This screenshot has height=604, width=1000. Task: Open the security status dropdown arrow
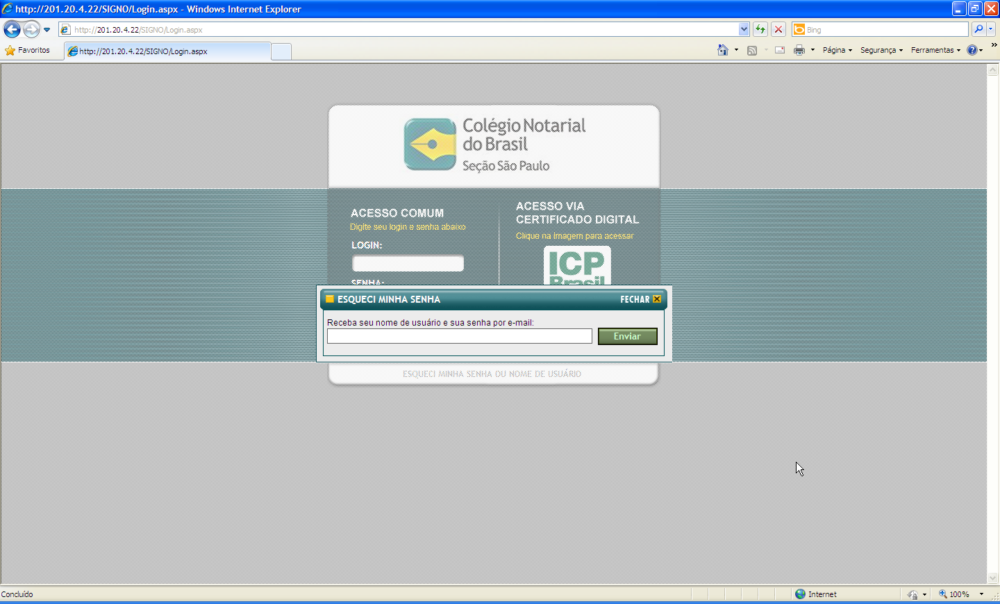pyautogui.click(x=924, y=594)
